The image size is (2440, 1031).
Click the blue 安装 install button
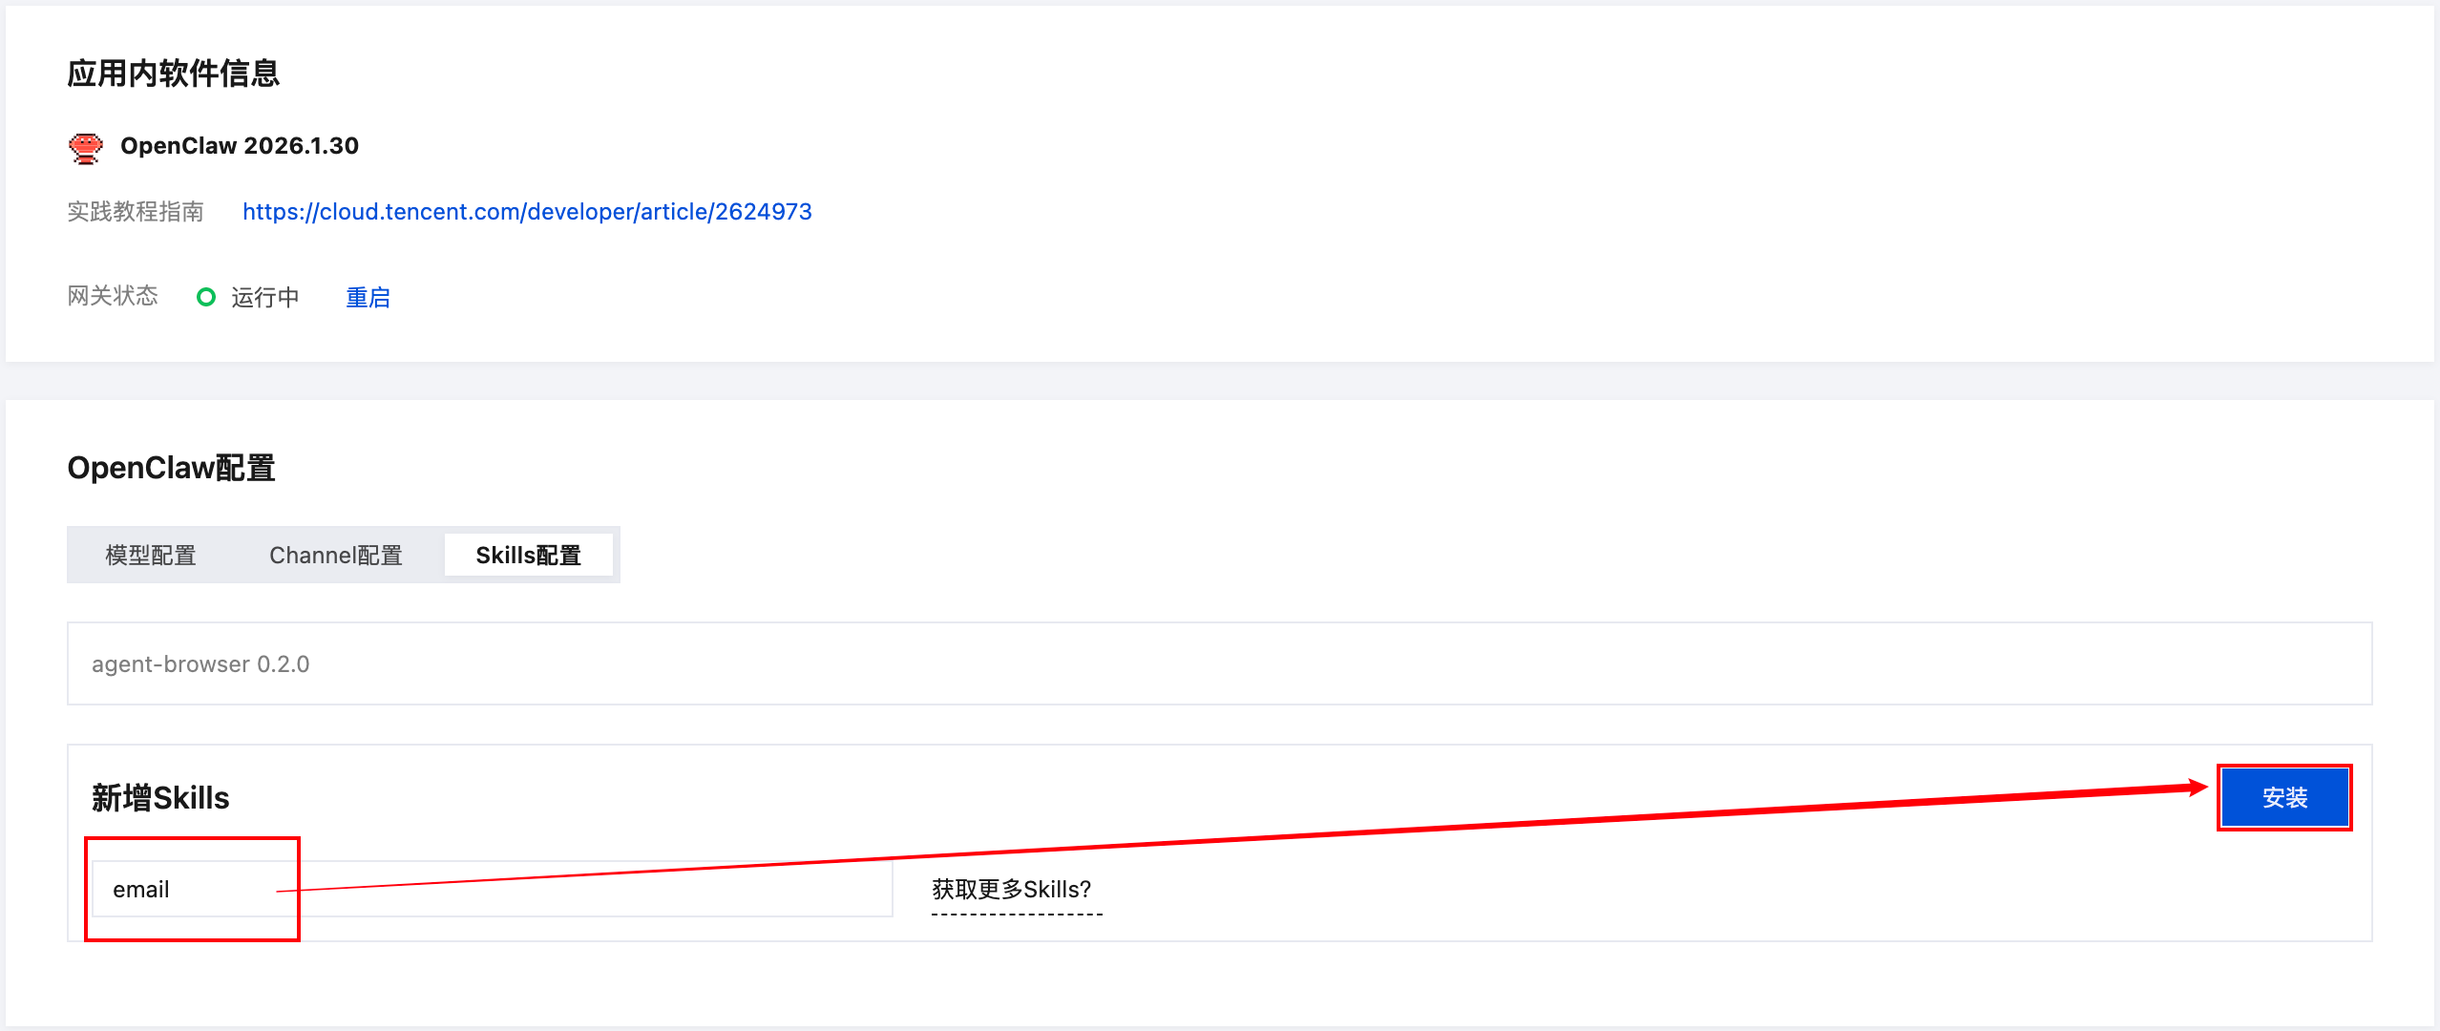click(x=2283, y=797)
